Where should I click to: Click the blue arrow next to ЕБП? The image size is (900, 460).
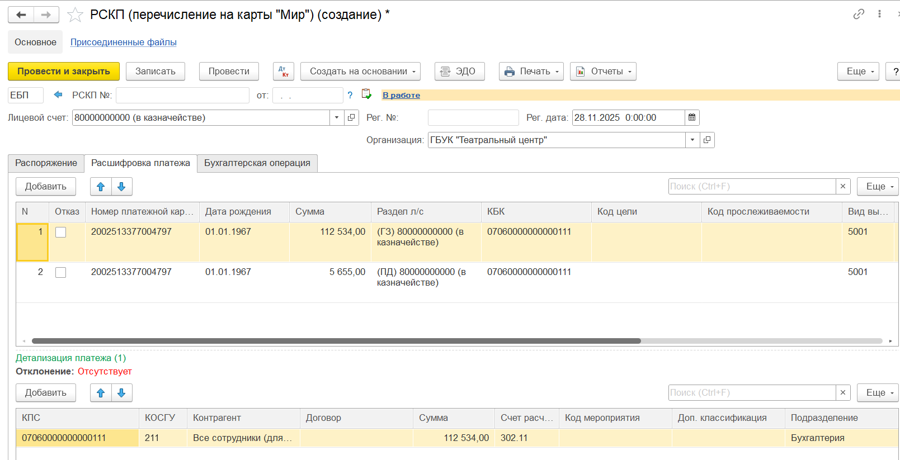(58, 95)
